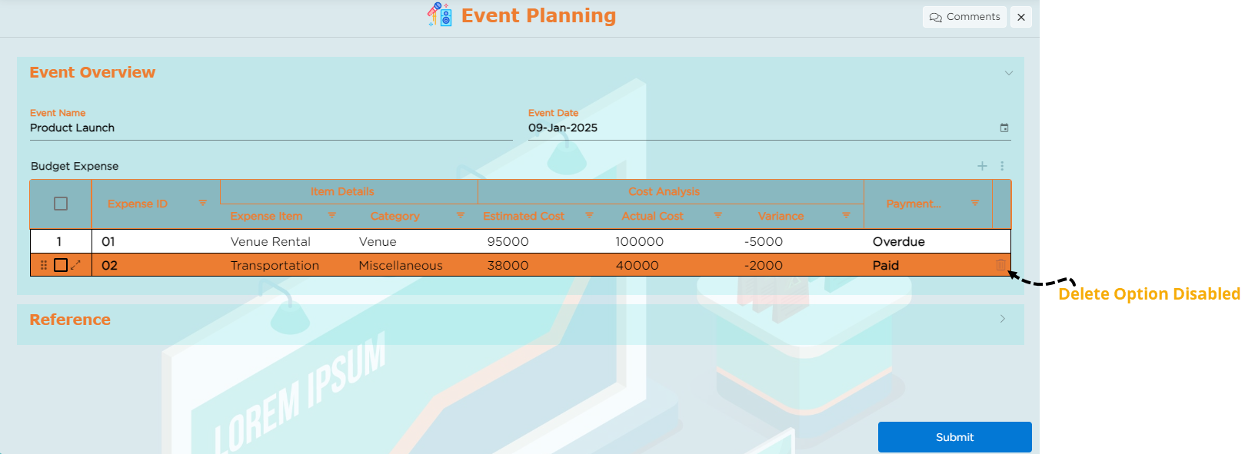
Task: Click the drag handle on Transportation row
Action: coord(44,265)
